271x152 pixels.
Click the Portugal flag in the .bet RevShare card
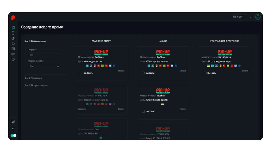click(x=99, y=66)
